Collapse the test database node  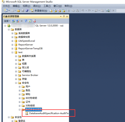tap(12, 52)
